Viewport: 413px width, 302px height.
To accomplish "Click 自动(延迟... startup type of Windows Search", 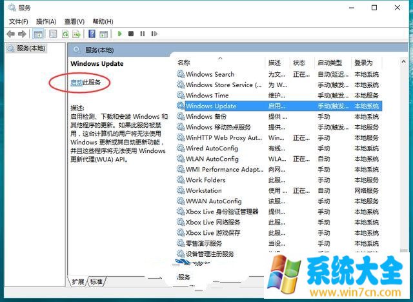I will pyautogui.click(x=333, y=74).
